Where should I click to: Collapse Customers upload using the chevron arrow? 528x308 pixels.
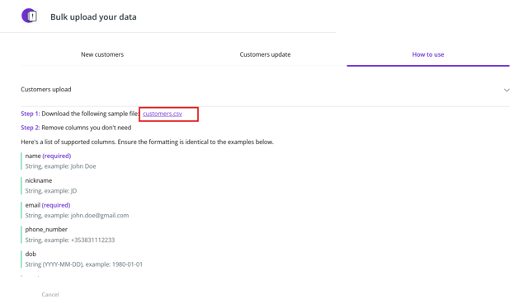507,90
